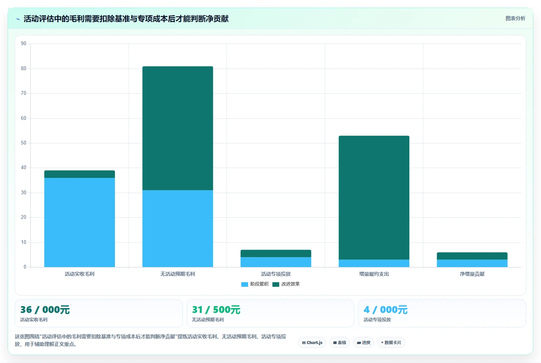Click the 活动实收毛利 caption under 36 / 000元
Viewport: 541px width, 363px height.
[x=34, y=320]
